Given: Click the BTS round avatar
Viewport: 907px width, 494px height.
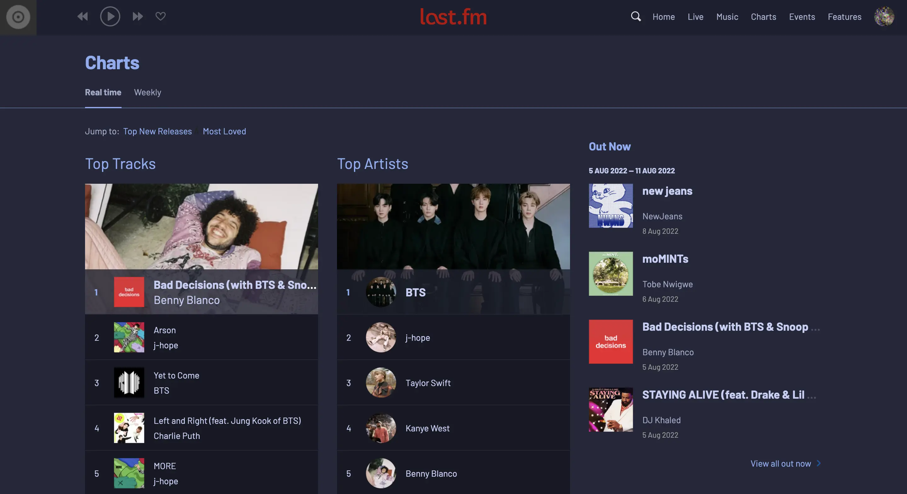Looking at the screenshot, I should coord(381,292).
